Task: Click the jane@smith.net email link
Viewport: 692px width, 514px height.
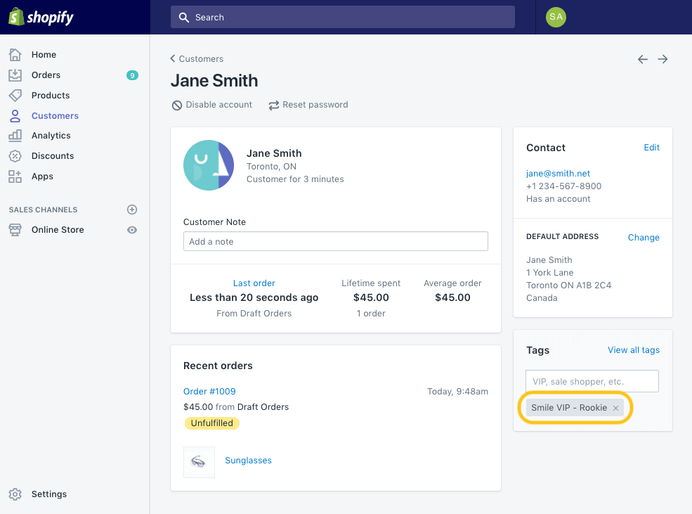Action: click(558, 174)
